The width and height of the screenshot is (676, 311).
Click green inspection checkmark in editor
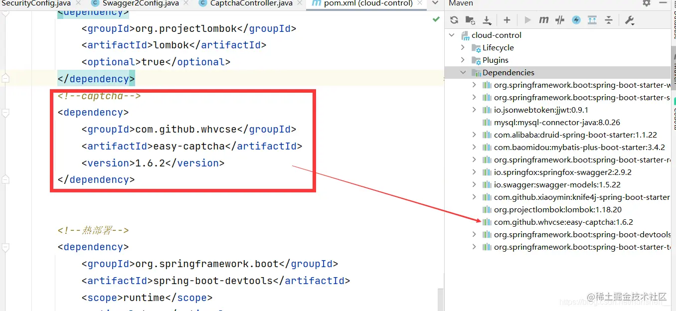point(436,19)
